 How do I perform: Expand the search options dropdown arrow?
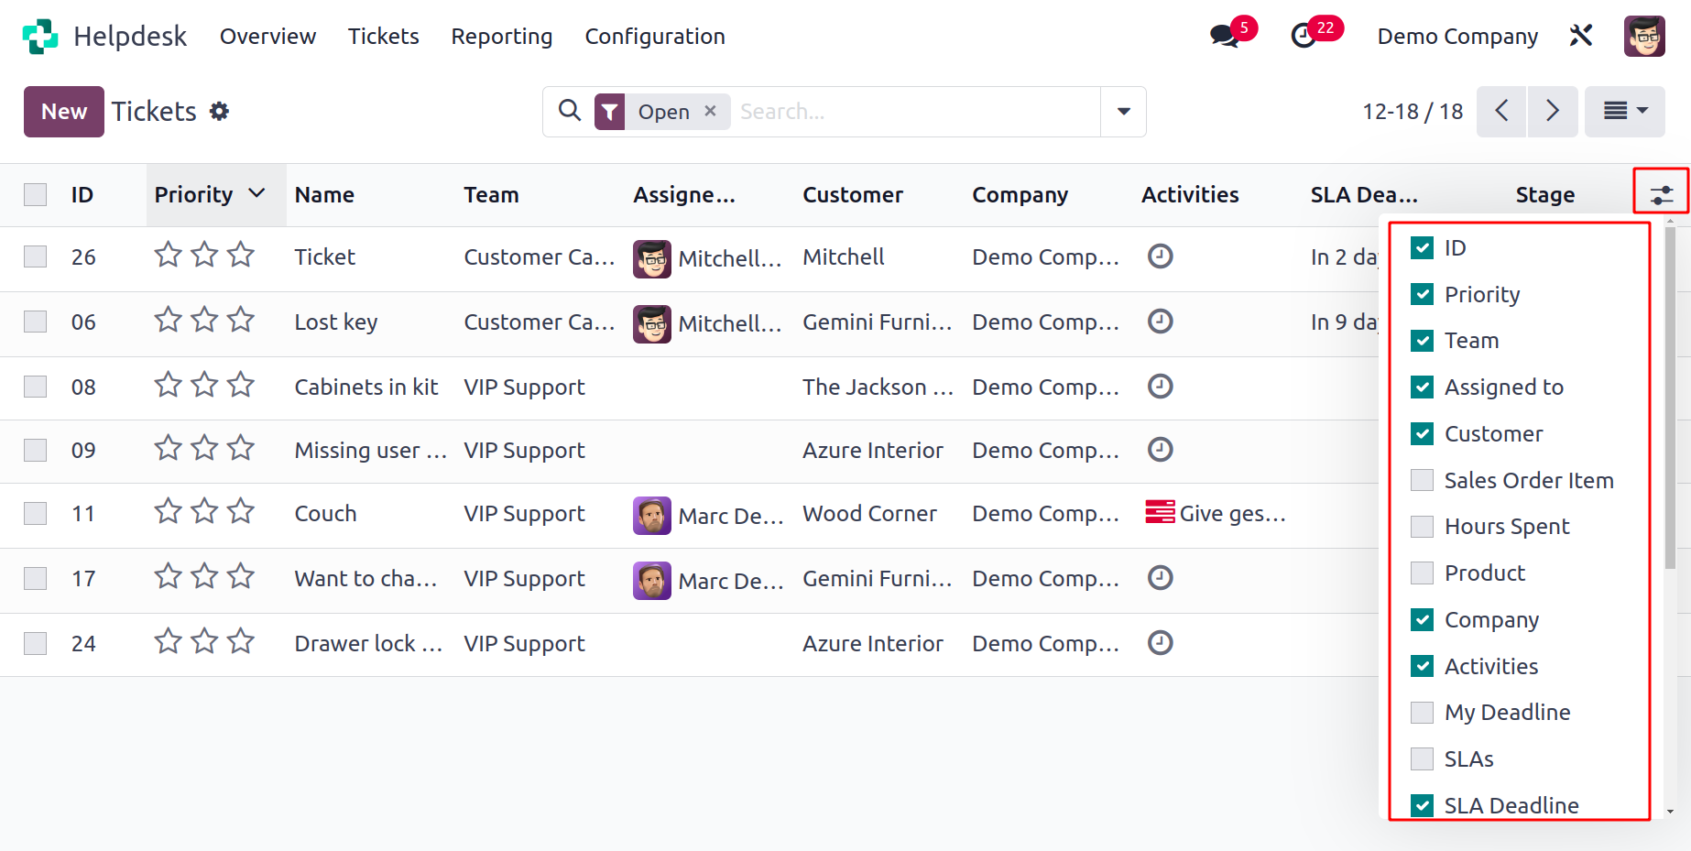coord(1123,112)
